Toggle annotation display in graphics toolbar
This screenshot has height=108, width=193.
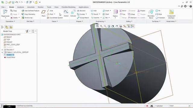click(x=128, y=26)
